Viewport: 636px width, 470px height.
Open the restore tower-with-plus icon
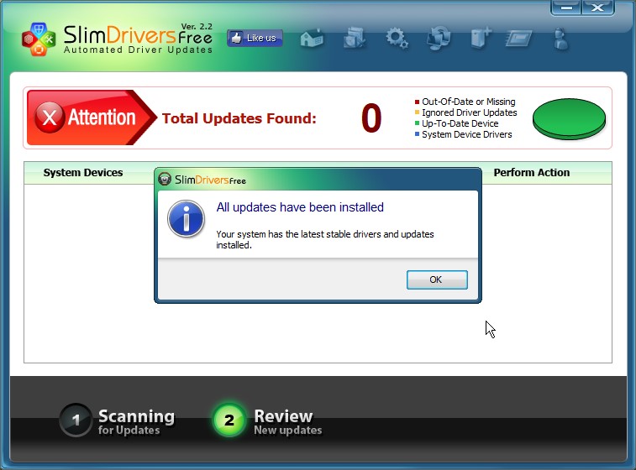click(481, 39)
